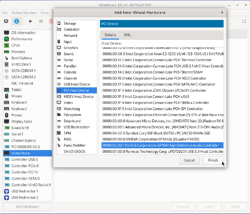Select Tablet input device
Image resolution: width=250 pixels, height=214 pixels.
[x=27, y=90]
